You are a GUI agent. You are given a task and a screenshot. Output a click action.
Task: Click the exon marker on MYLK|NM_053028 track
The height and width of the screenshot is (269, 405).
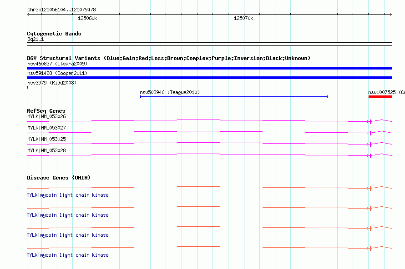pos(370,156)
